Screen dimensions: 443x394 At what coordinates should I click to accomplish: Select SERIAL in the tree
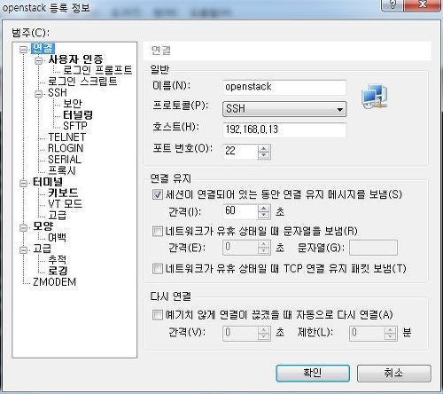(65, 160)
